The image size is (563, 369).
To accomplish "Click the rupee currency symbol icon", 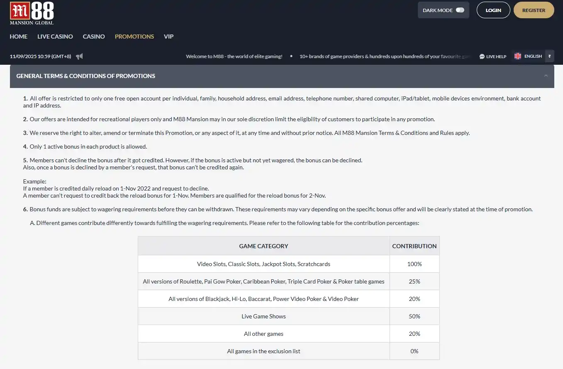I will click(549, 56).
